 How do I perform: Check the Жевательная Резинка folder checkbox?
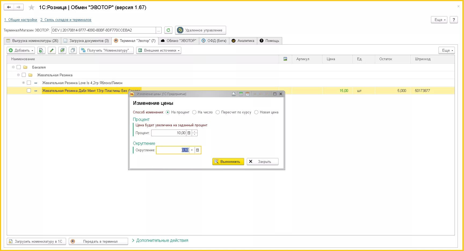[24, 75]
